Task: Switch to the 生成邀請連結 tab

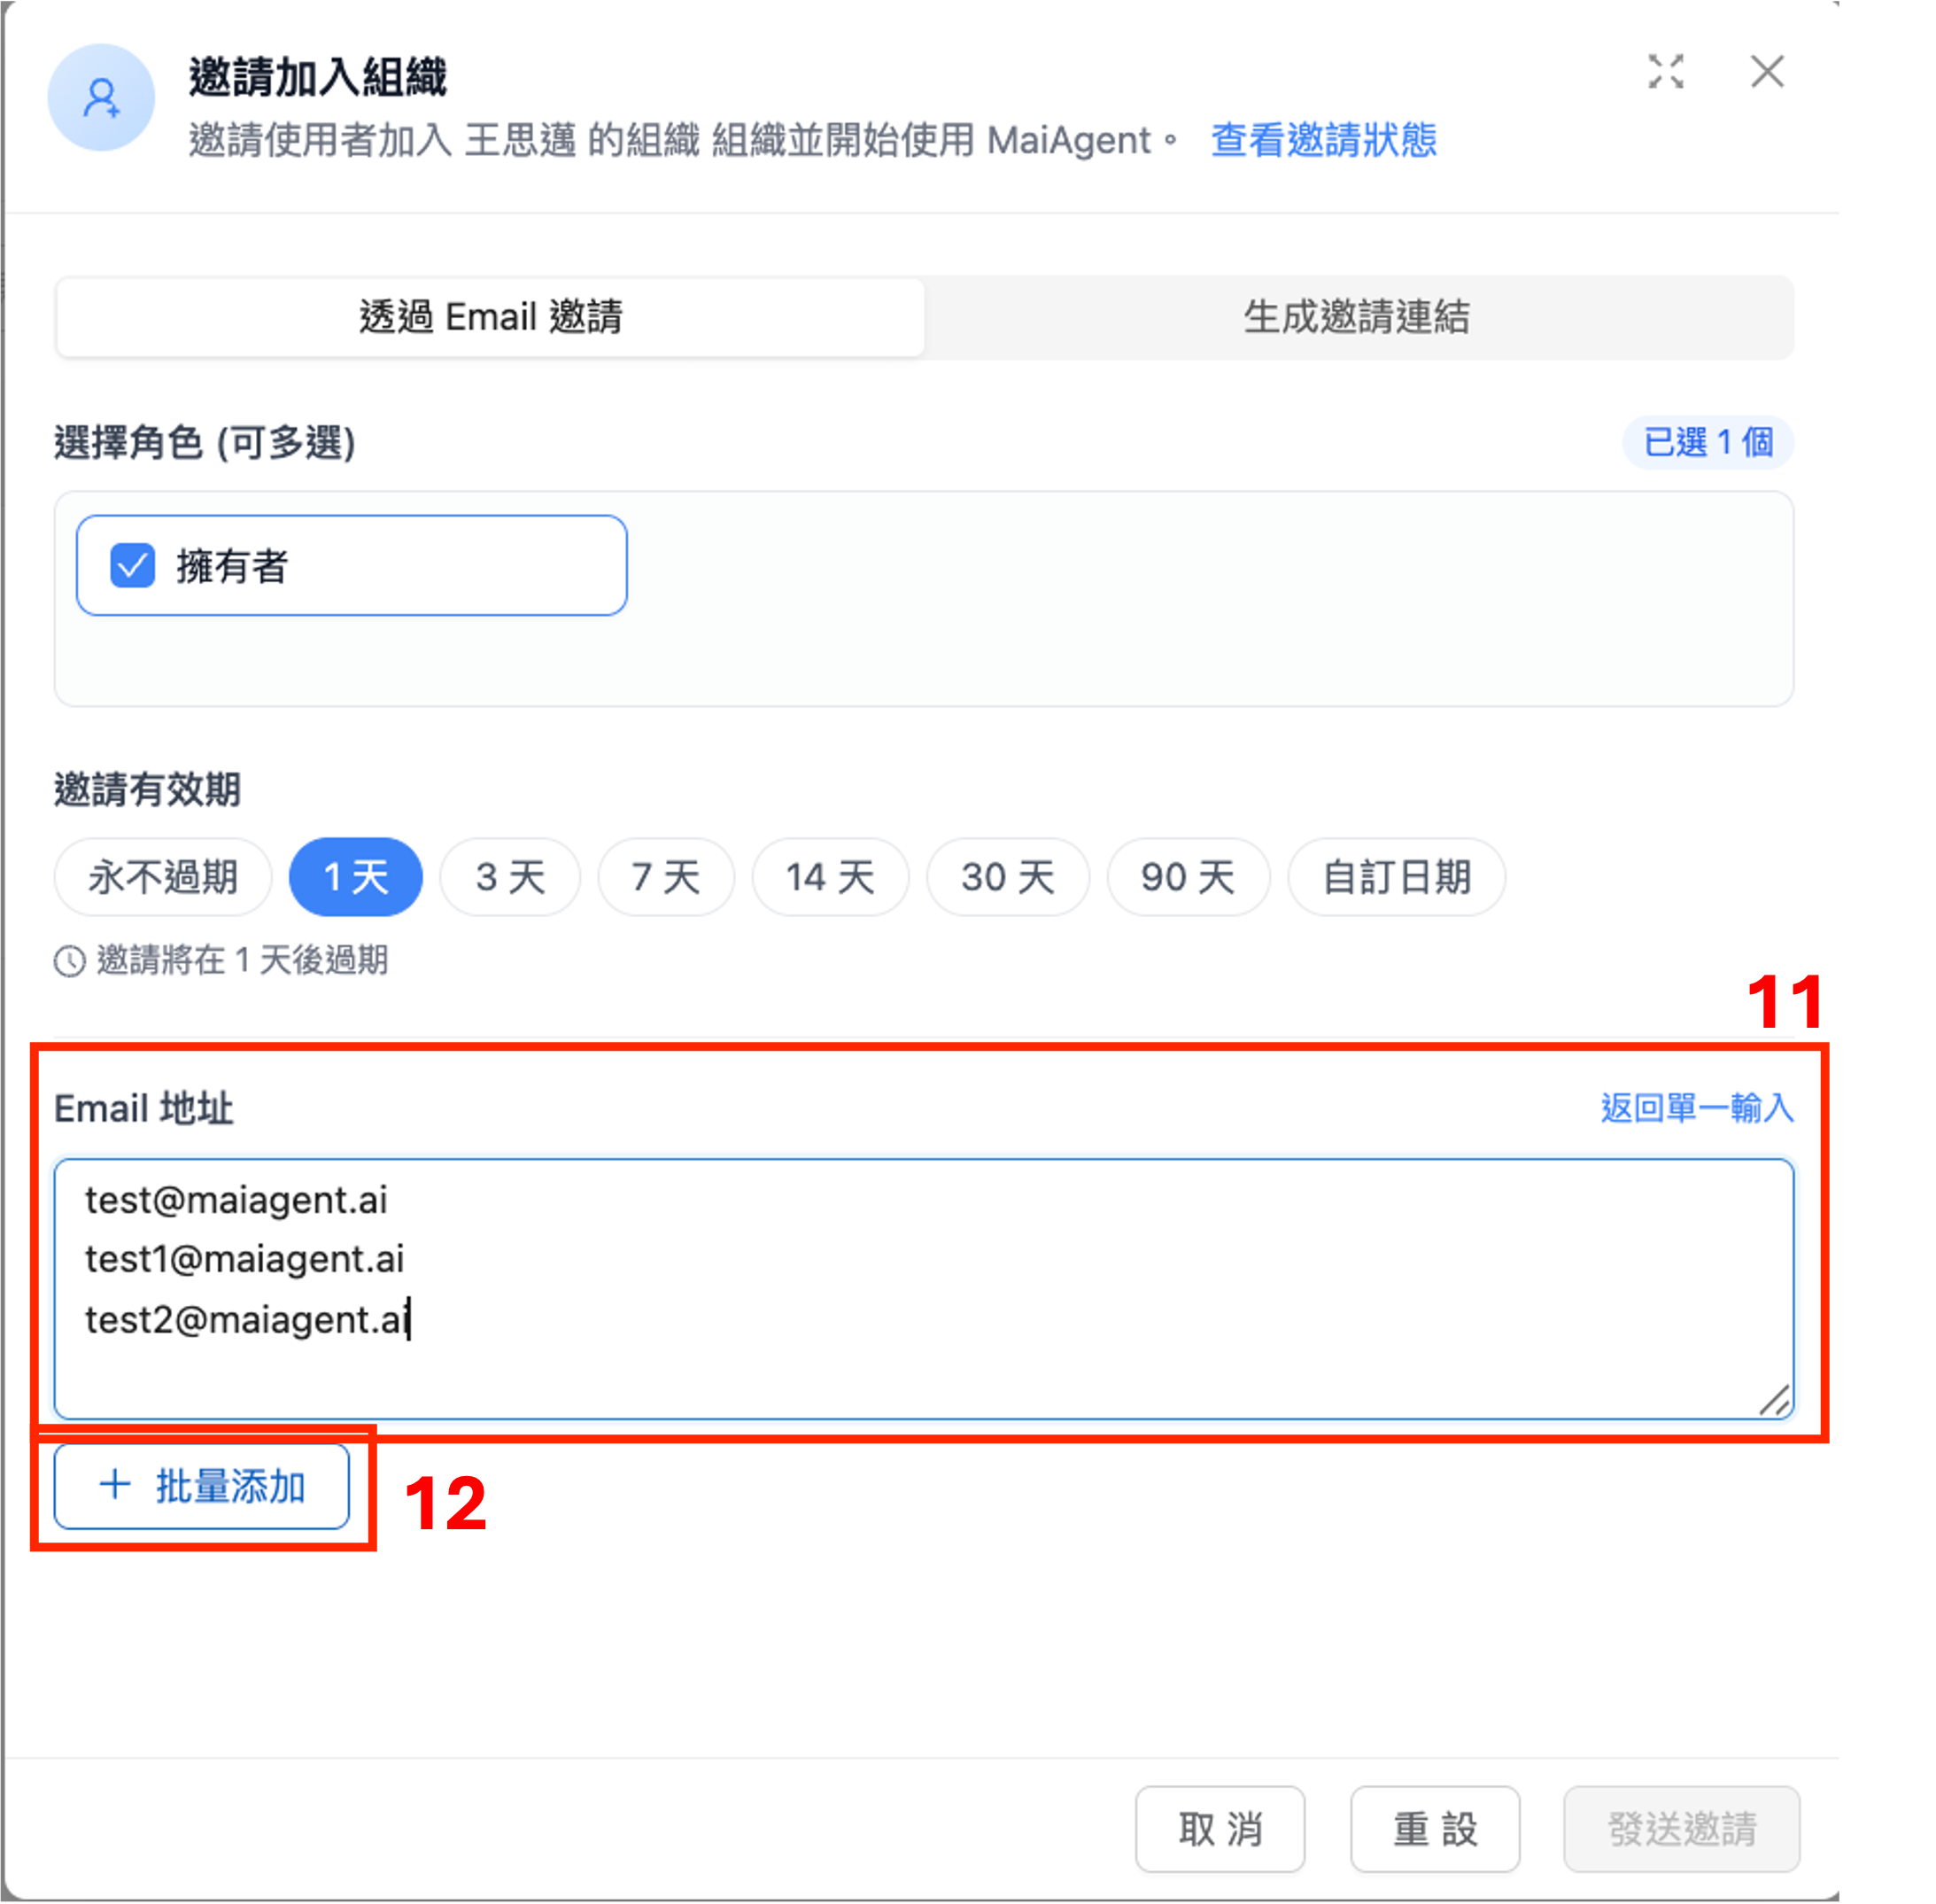Action: tap(1356, 317)
